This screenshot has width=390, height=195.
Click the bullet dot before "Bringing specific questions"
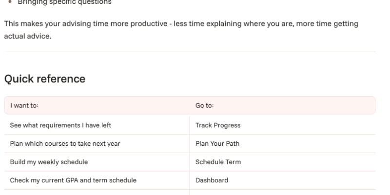click(x=10, y=1)
